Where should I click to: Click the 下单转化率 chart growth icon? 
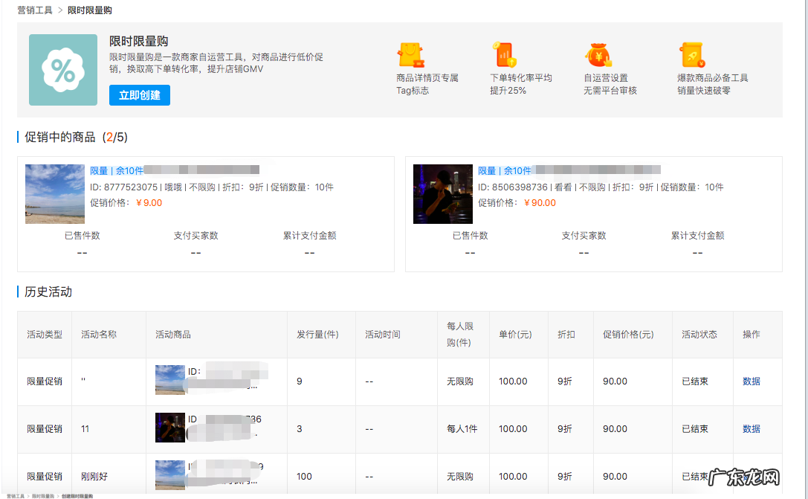point(503,54)
